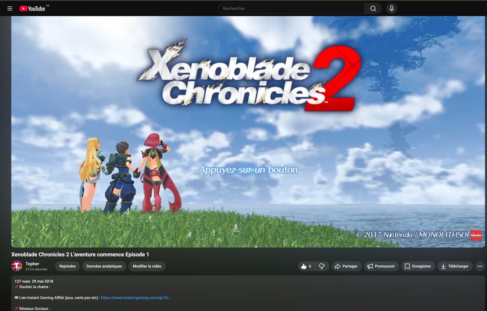Open the three-dot more actions menu
The image size is (487, 311).
(480, 266)
